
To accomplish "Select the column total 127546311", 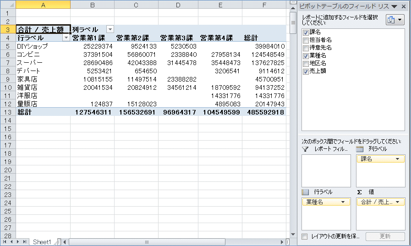I will point(92,112).
